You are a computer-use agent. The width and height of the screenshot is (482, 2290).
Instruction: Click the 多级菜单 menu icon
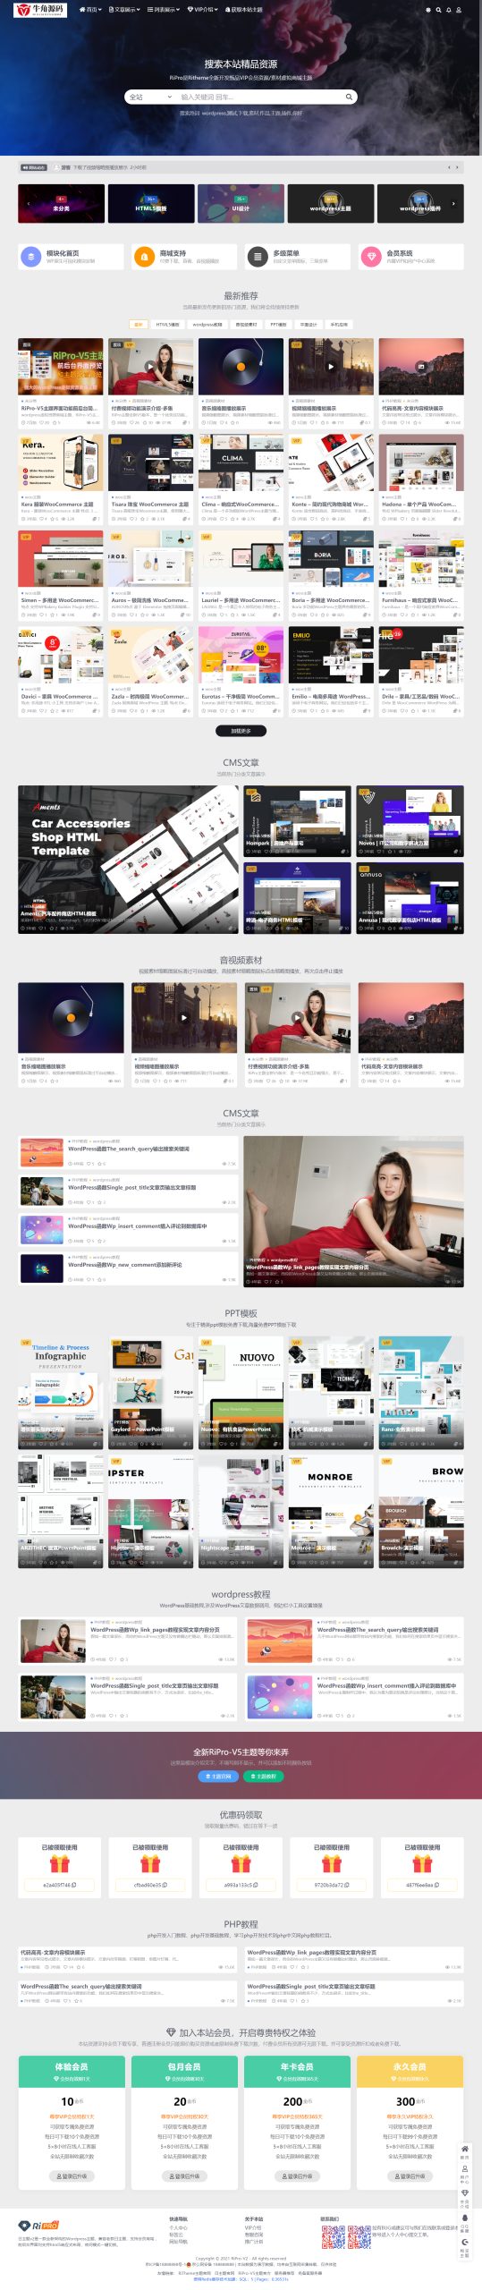pos(258,257)
